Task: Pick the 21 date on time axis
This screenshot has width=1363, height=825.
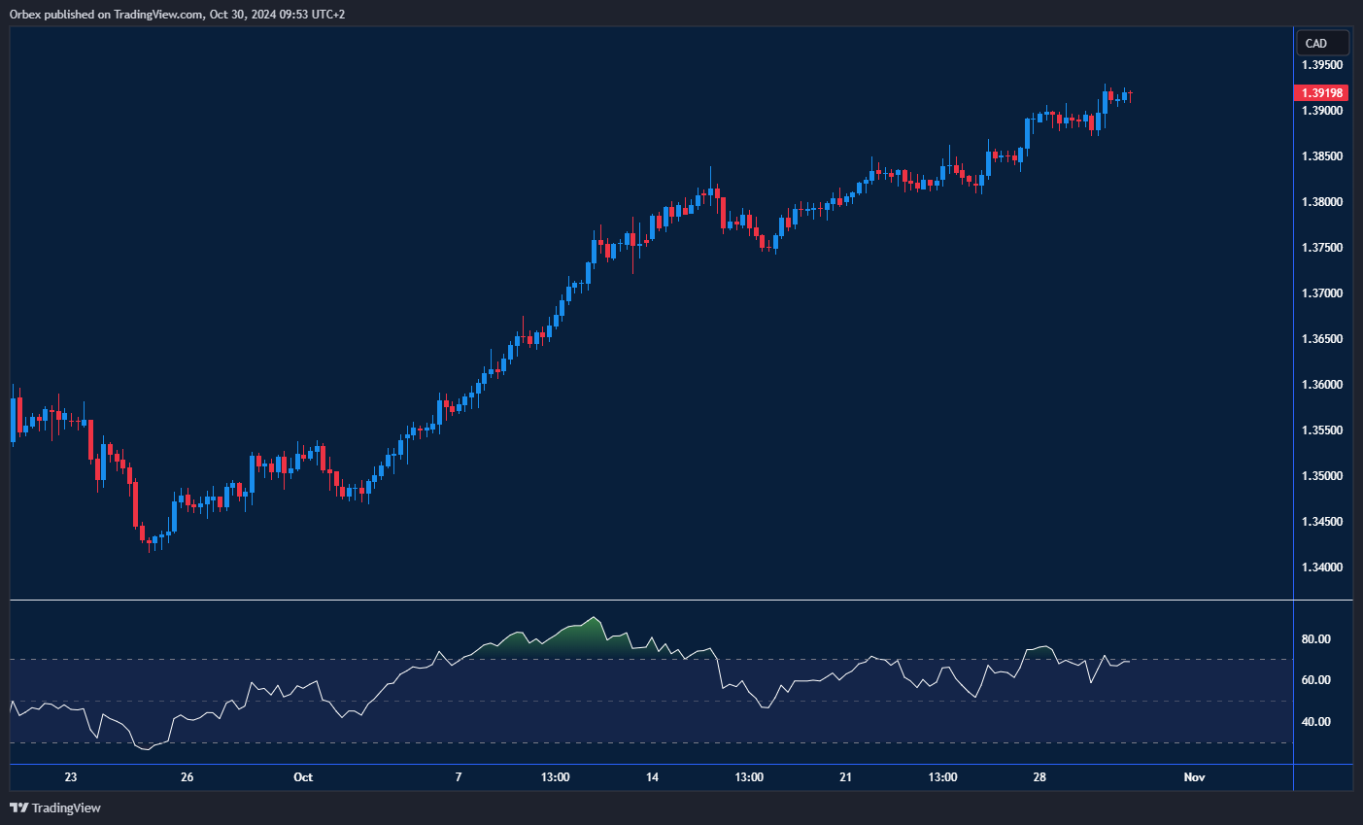Action: (846, 777)
